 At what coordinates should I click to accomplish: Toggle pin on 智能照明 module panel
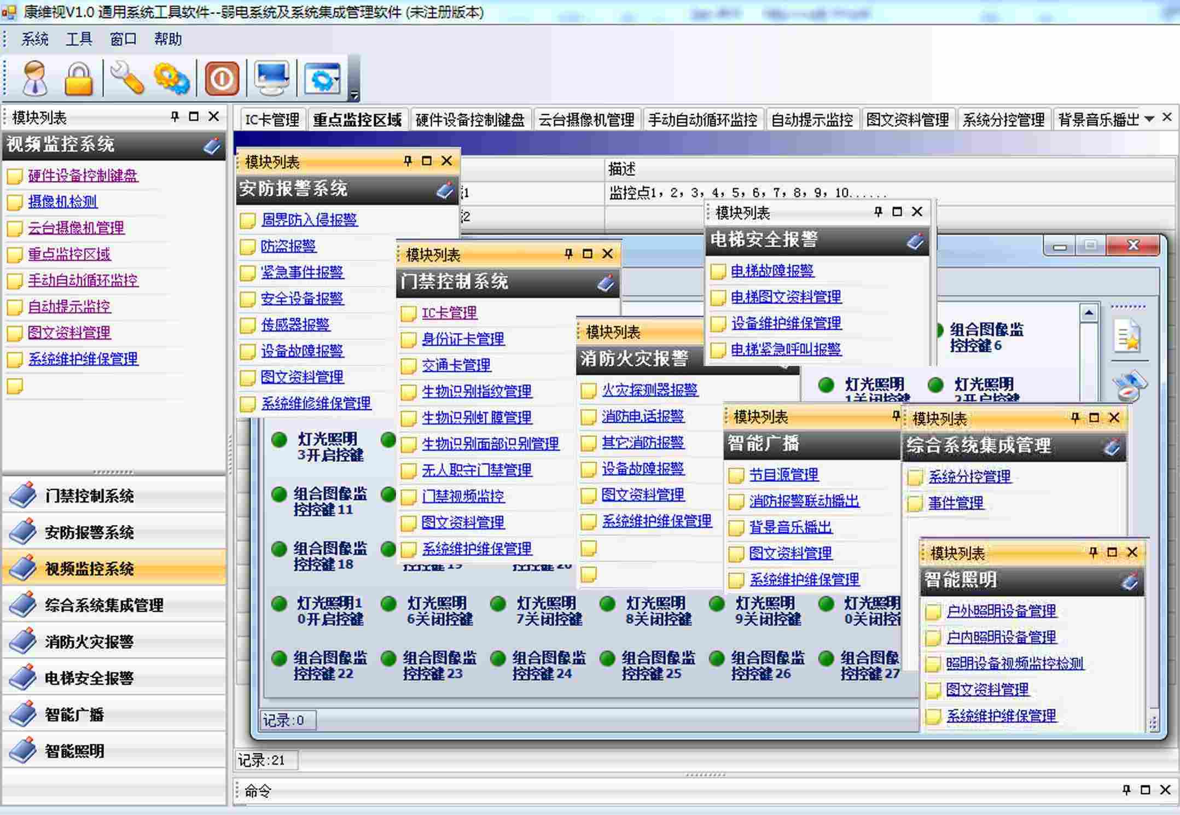[1092, 552]
